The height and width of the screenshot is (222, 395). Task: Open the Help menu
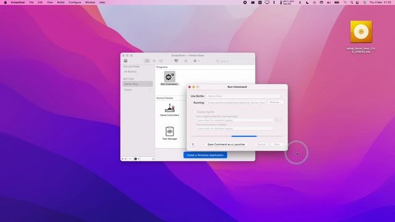(x=102, y=2)
